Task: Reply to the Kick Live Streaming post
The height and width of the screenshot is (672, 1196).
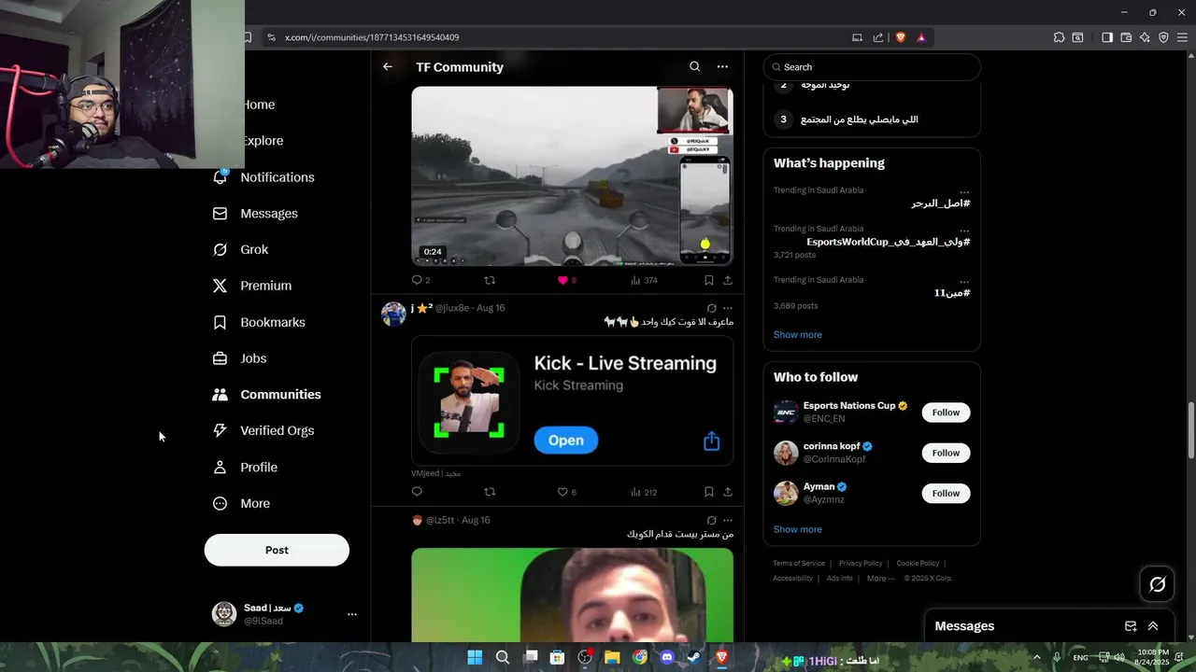Action: pos(417,492)
